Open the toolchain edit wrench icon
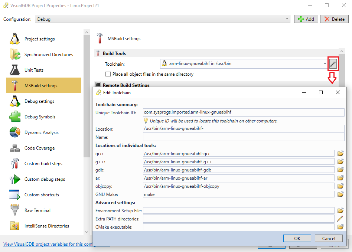The height and width of the screenshot is (252, 352). 333,64
